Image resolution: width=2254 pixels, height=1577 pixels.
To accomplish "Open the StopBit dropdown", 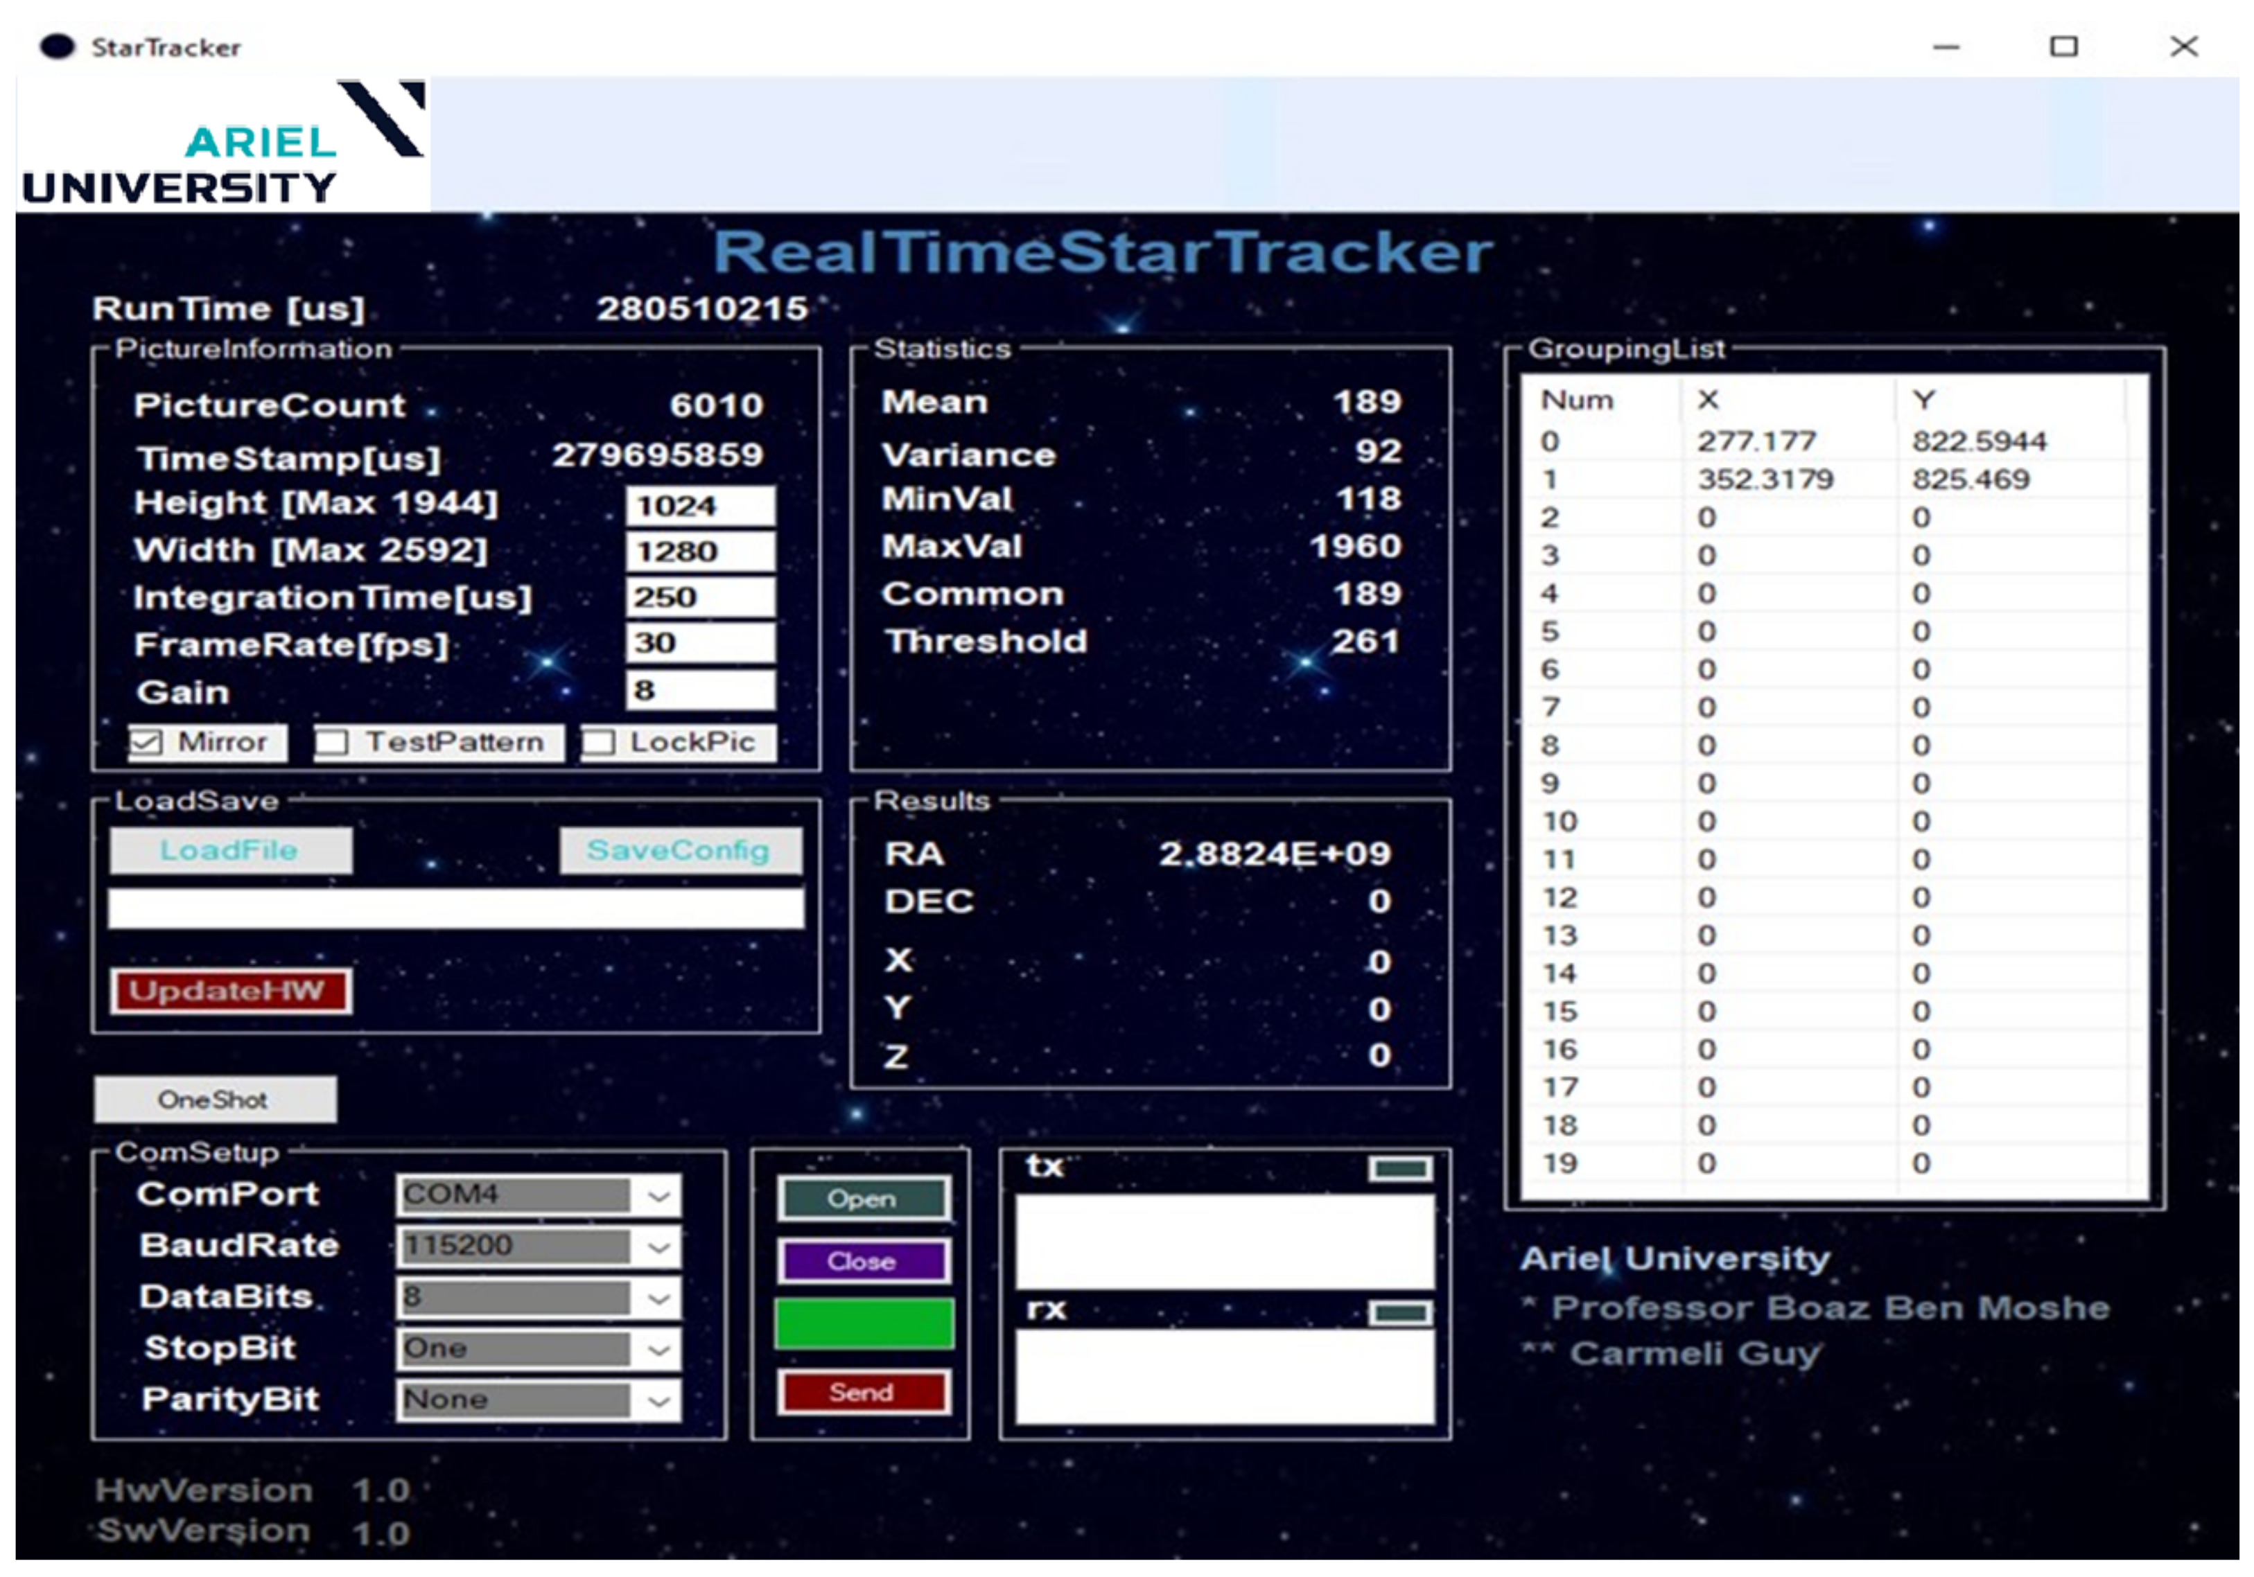I will (658, 1349).
